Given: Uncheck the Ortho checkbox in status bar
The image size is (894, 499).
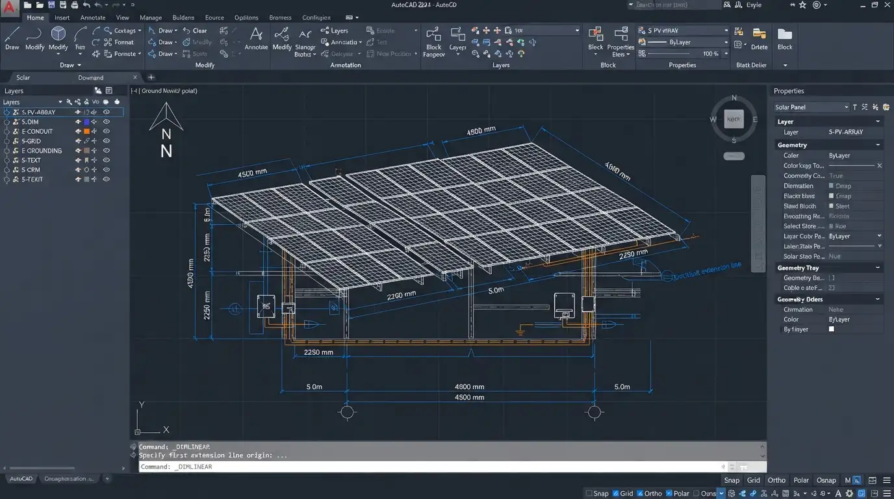Looking at the screenshot, I should tap(640, 494).
